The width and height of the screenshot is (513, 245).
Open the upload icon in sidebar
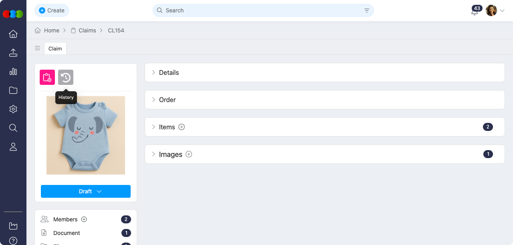(13, 53)
